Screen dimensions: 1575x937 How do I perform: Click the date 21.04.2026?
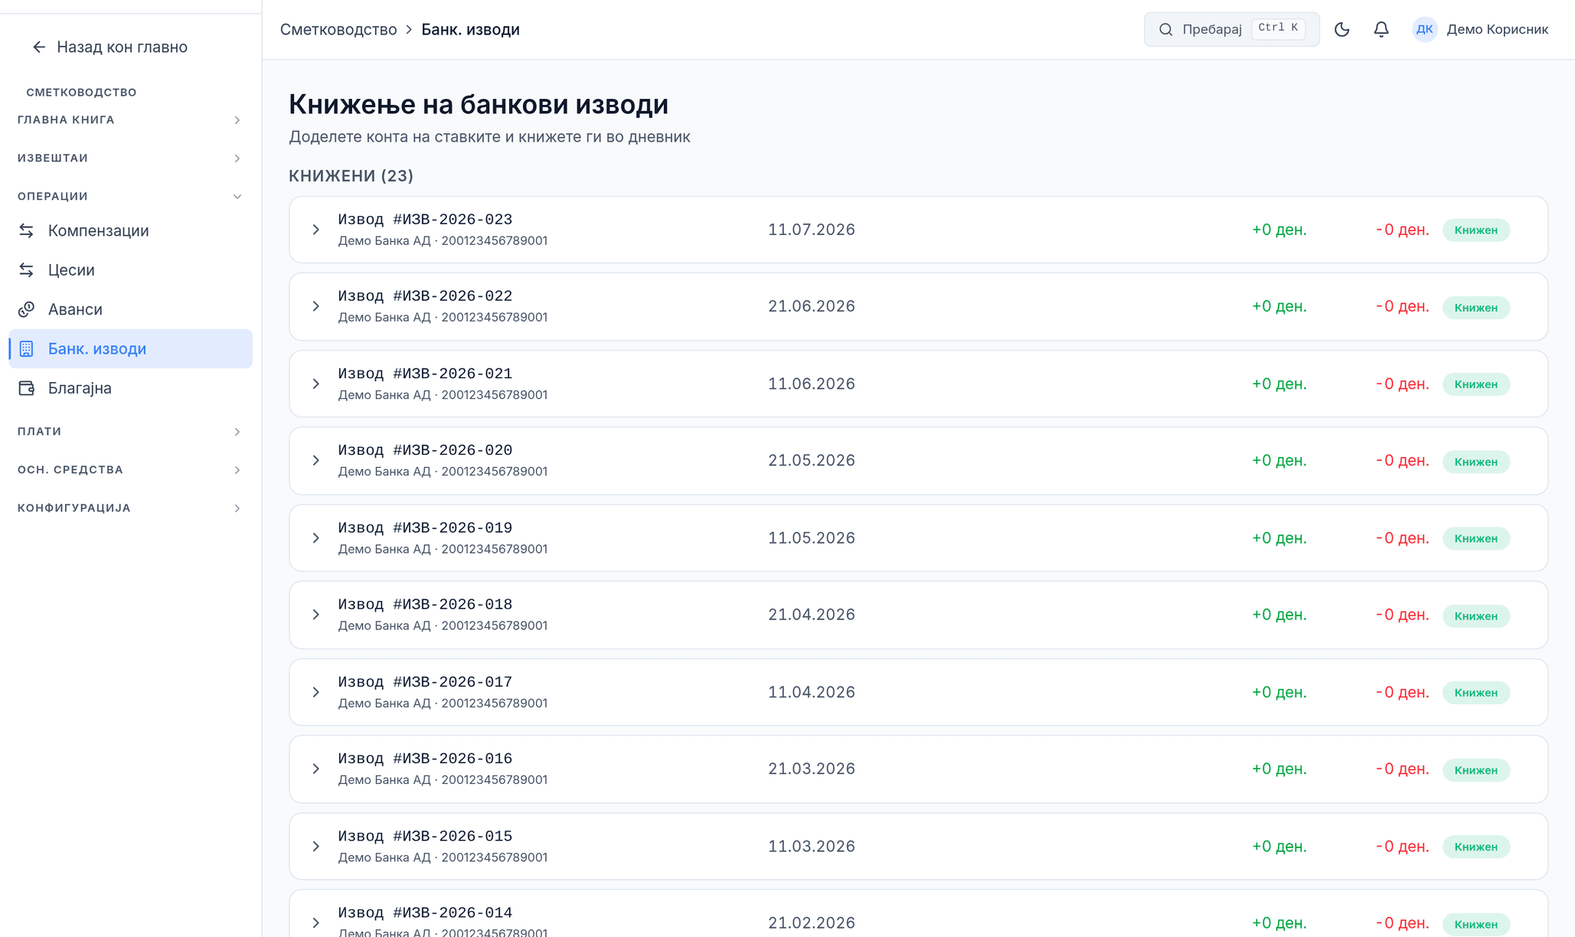pos(811,615)
